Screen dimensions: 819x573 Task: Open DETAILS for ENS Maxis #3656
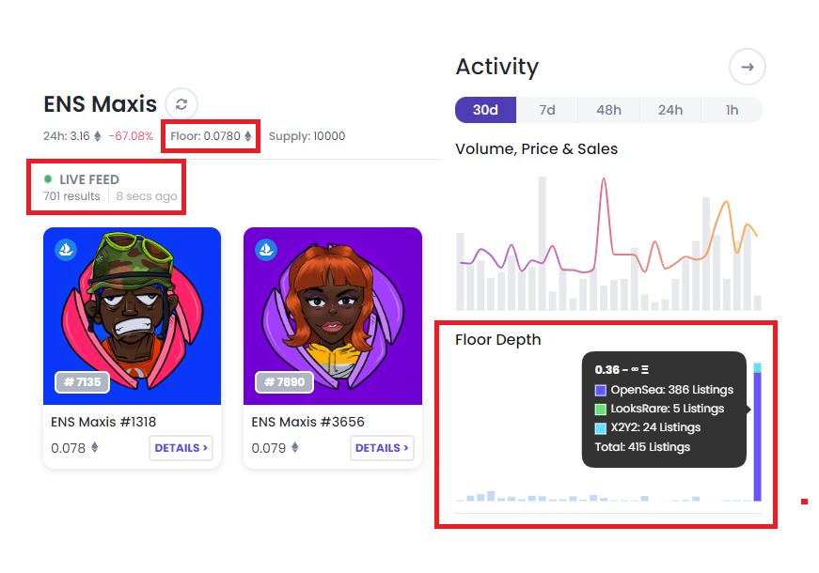coord(382,448)
